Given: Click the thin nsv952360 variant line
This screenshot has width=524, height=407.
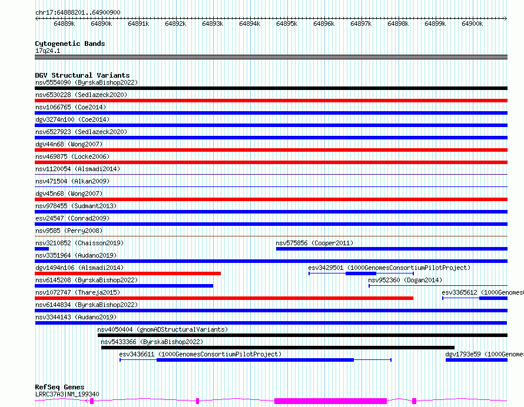Looking at the screenshot, I should click(438, 286).
